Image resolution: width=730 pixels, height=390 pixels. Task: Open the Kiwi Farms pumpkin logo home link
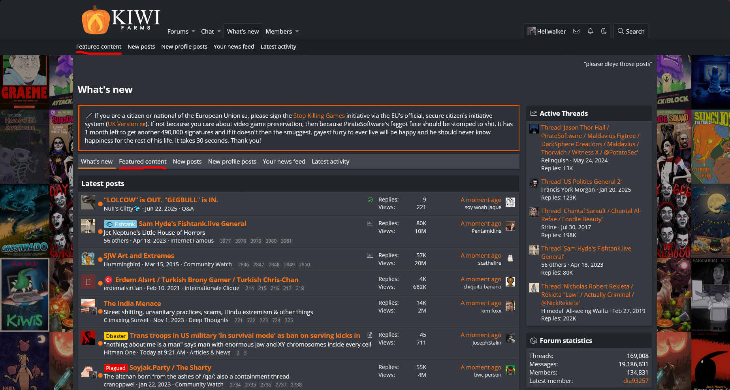(x=121, y=20)
